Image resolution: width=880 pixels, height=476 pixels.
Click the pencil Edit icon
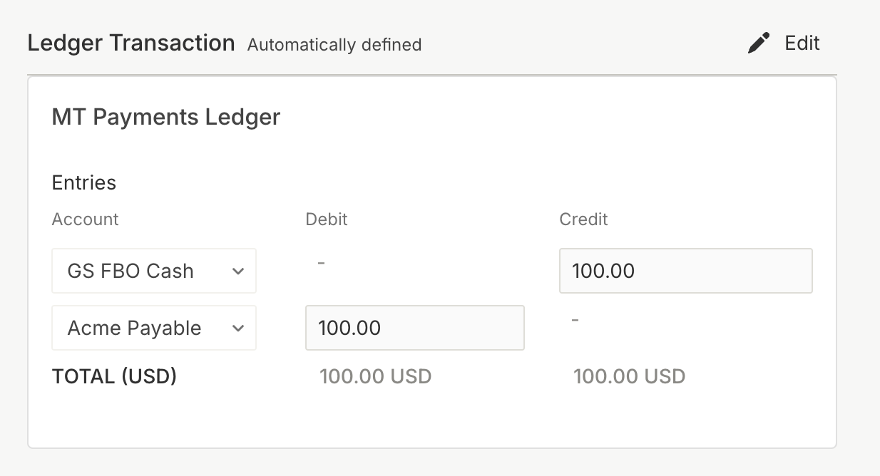tap(758, 43)
